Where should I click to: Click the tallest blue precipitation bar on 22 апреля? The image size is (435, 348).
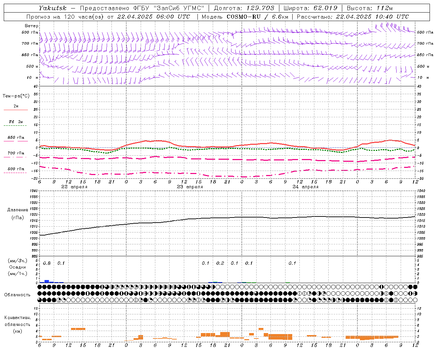point(47,281)
